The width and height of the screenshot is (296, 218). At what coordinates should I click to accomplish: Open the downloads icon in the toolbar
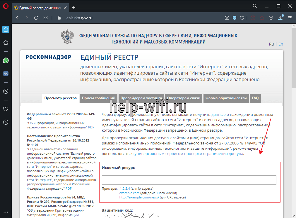[280, 18]
